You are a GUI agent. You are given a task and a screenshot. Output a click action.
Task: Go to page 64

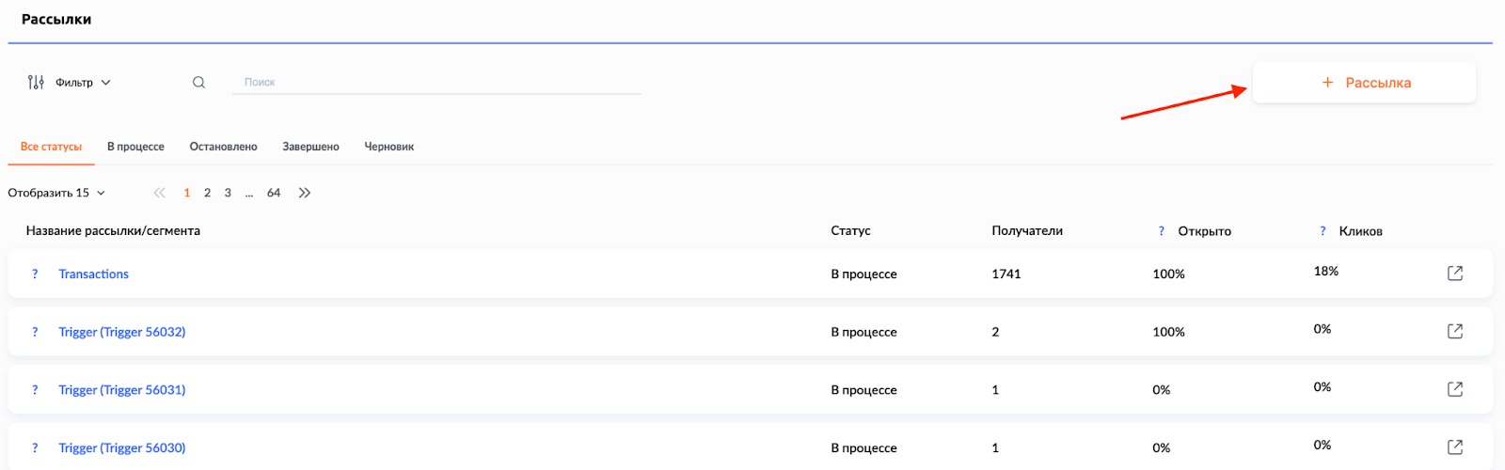coord(274,193)
